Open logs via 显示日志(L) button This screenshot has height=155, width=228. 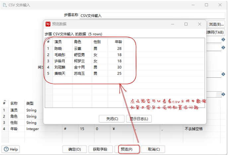point(139,119)
